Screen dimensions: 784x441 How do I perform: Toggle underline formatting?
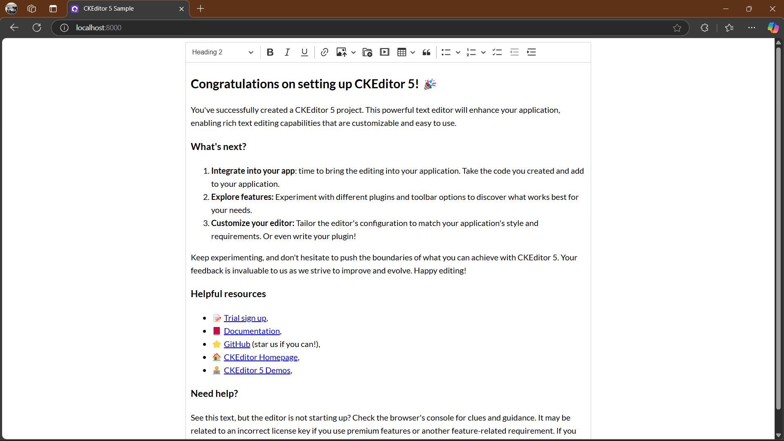point(304,52)
